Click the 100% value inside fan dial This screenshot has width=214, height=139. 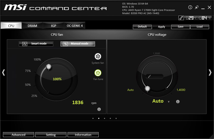point(57,79)
